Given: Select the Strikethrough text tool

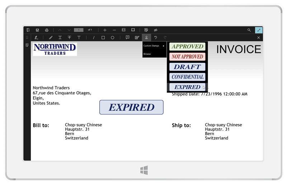Looking at the screenshot, I should click(x=69, y=38).
